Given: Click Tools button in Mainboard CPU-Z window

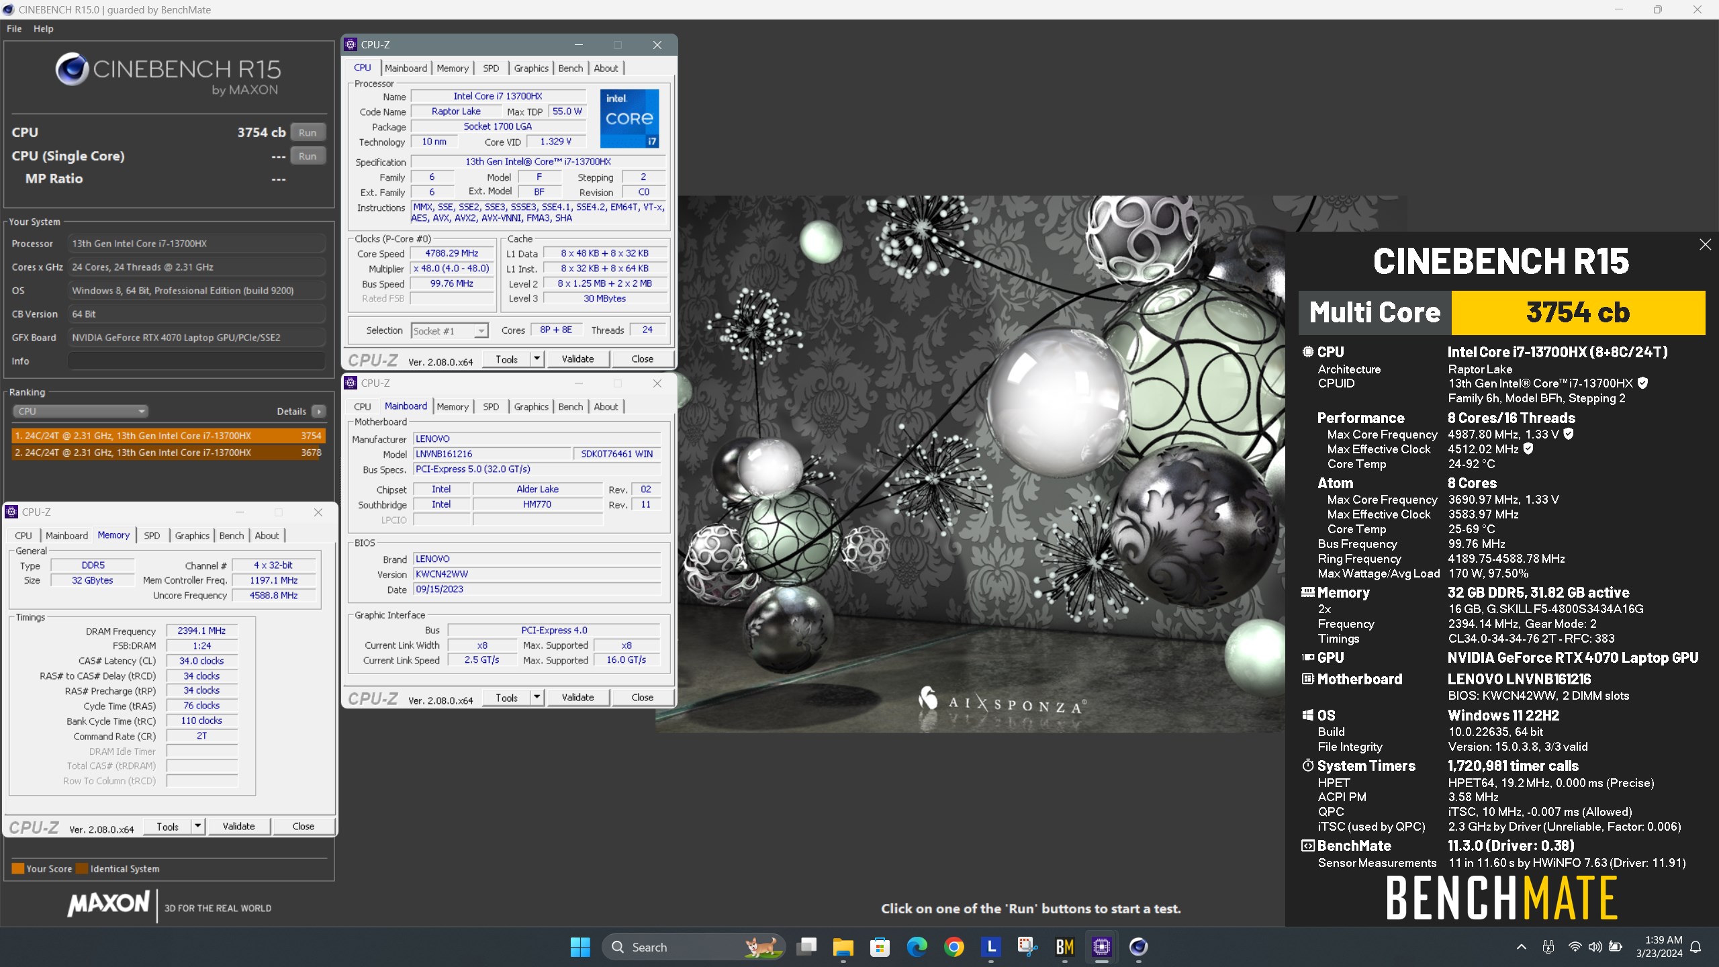Looking at the screenshot, I should [x=506, y=697].
